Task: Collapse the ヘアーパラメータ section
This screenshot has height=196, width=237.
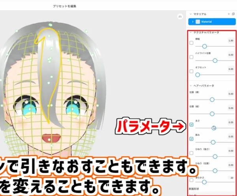Action: 191,86
